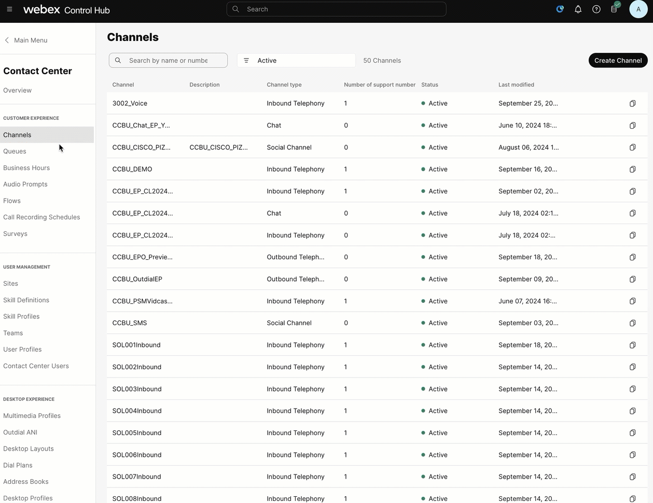Viewport: 653px width, 503px height.
Task: Click the Webex assistant icon in header
Action: point(560,9)
